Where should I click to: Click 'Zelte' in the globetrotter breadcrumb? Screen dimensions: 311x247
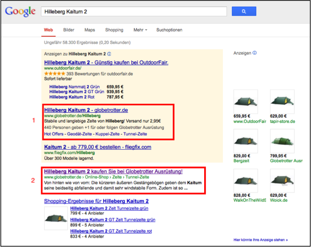point(117,177)
